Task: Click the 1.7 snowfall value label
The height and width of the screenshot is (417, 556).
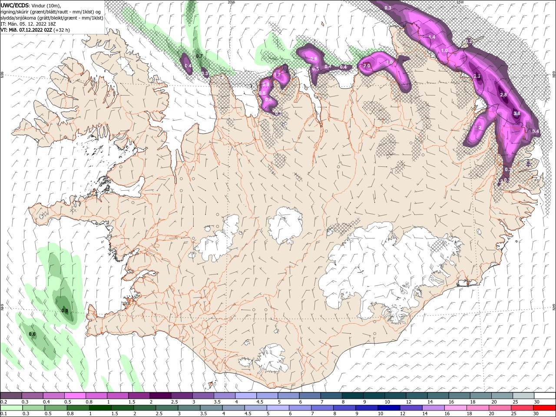Action: (x=278, y=75)
